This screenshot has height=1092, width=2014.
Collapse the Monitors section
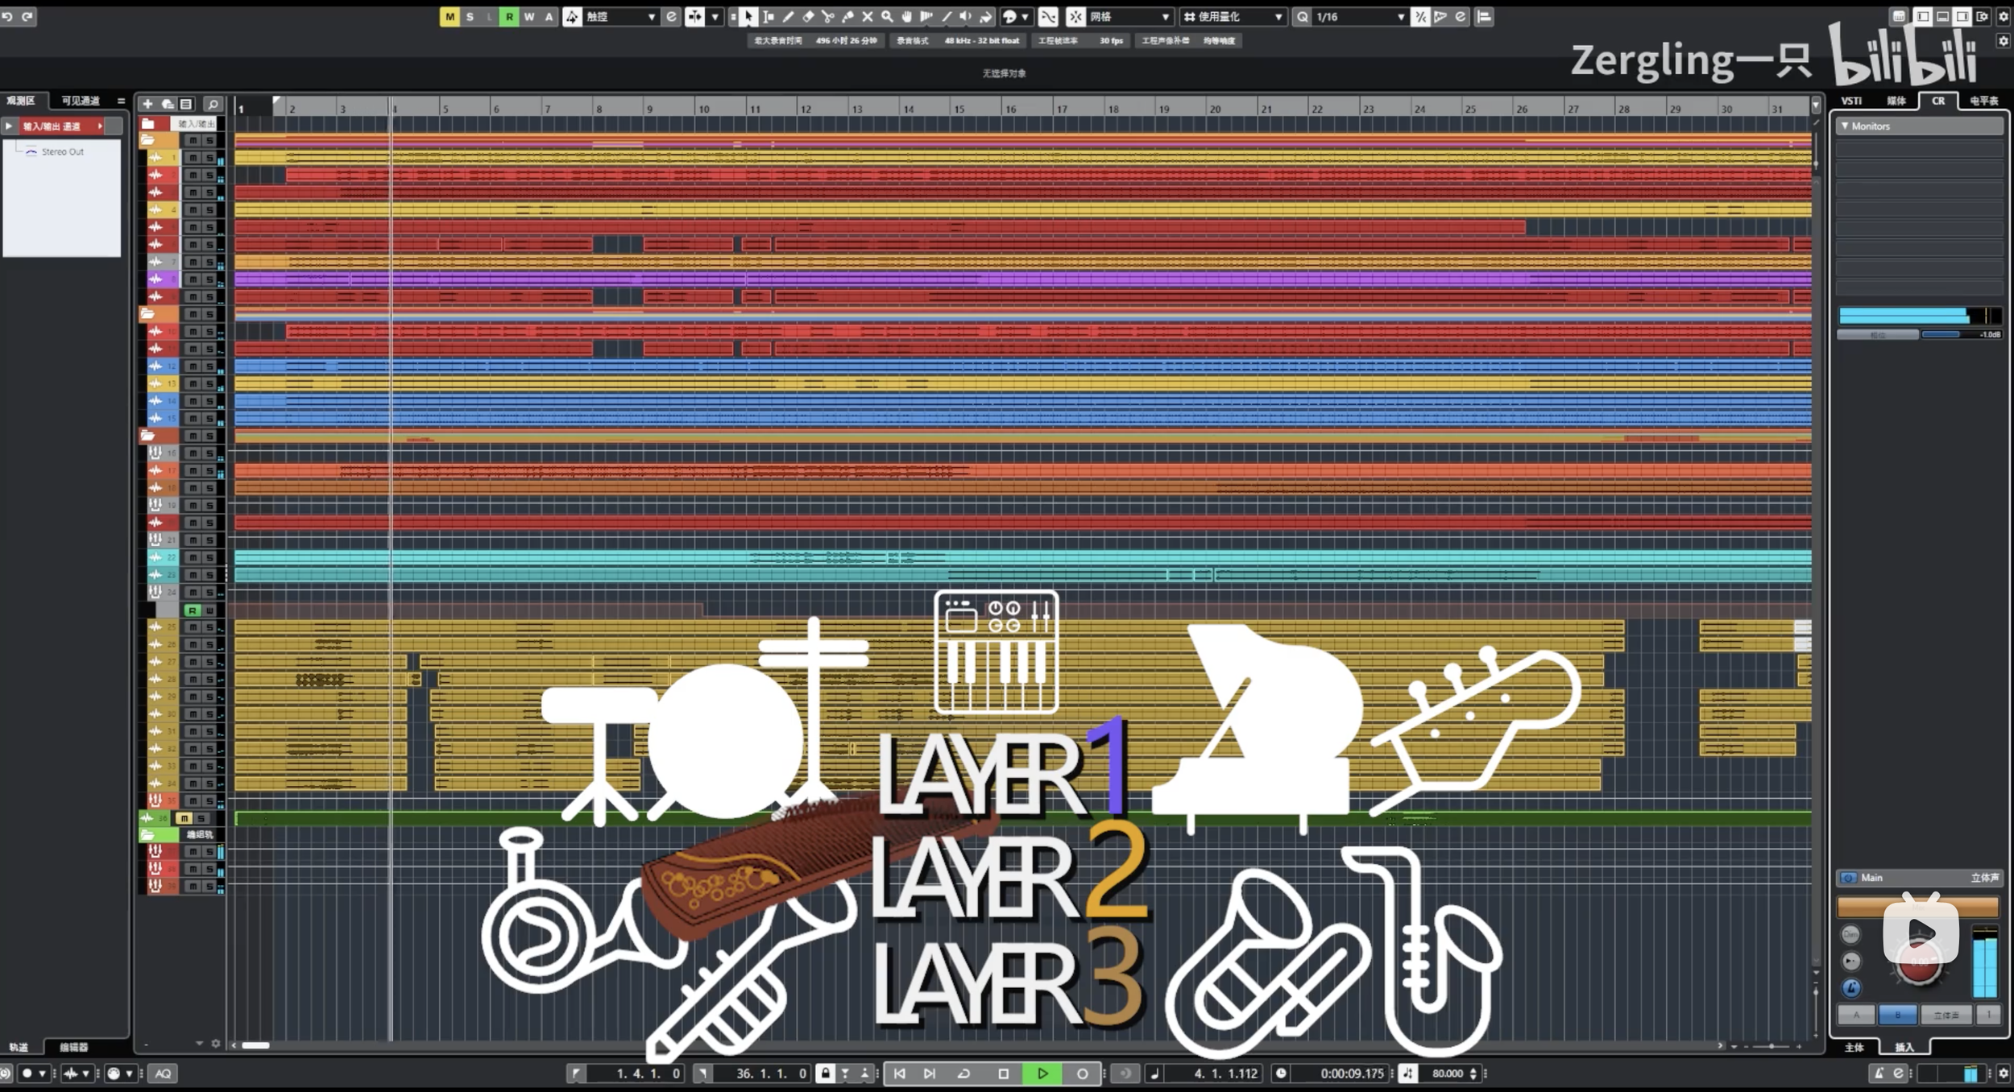[x=1845, y=126]
